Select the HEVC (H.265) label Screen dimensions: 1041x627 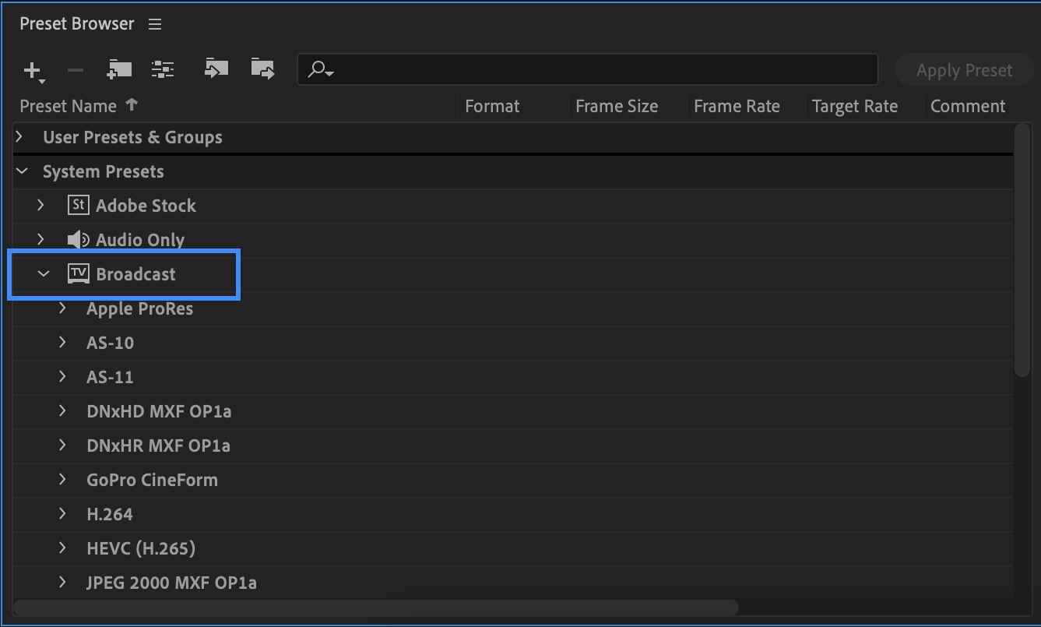point(141,548)
